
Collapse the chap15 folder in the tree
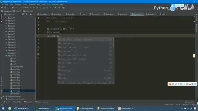(x=6, y=56)
